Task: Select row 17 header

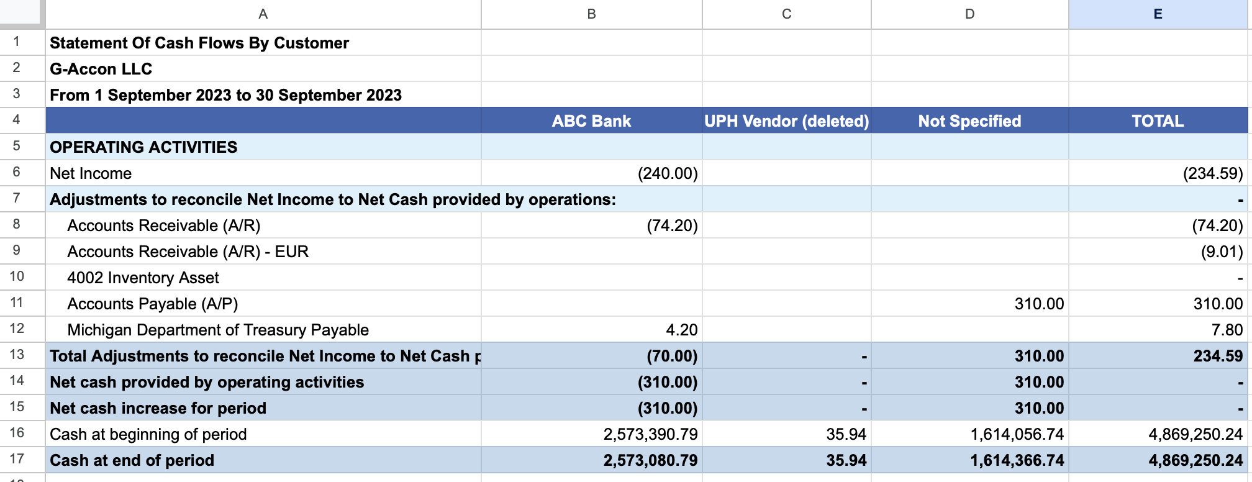Action: click(17, 460)
